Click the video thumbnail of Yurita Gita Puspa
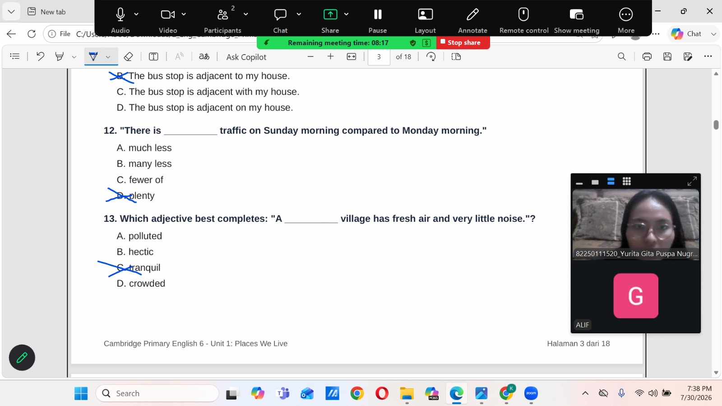The image size is (722, 406). tap(636, 224)
